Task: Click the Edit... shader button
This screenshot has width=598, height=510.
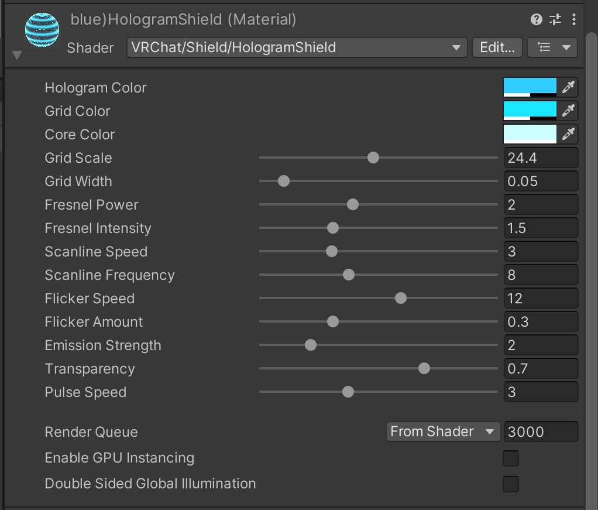Action: pos(497,47)
